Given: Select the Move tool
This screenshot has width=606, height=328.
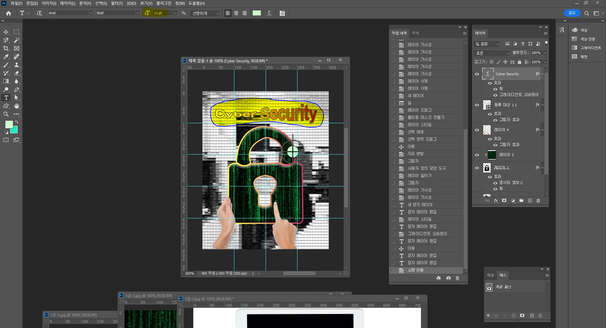Looking at the screenshot, I should (6, 32).
